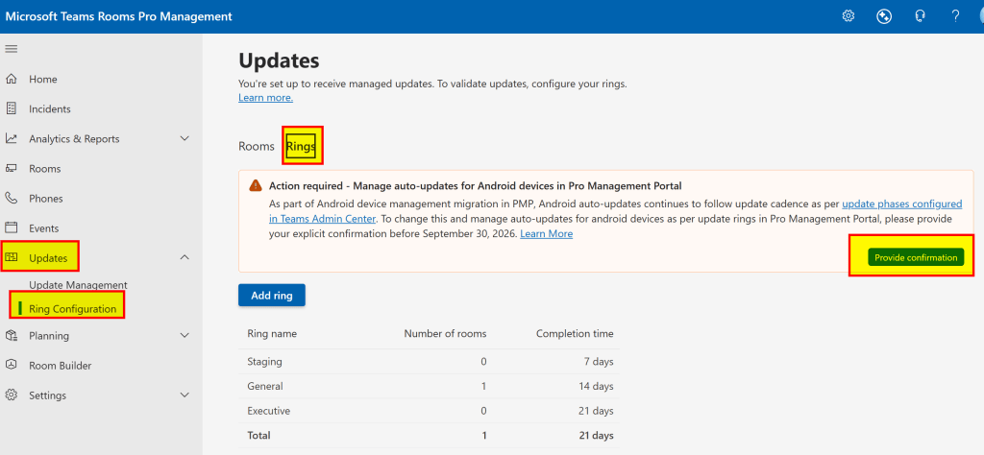Switch to the Rooms tab under Updates
Image resolution: width=984 pixels, height=455 pixels.
click(257, 146)
